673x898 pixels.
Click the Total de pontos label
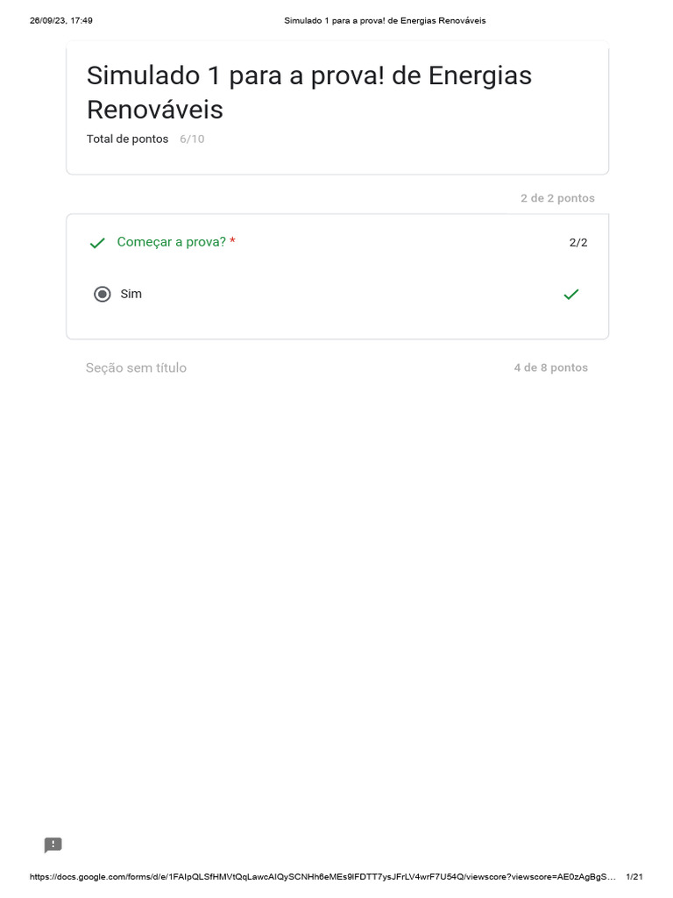point(127,139)
